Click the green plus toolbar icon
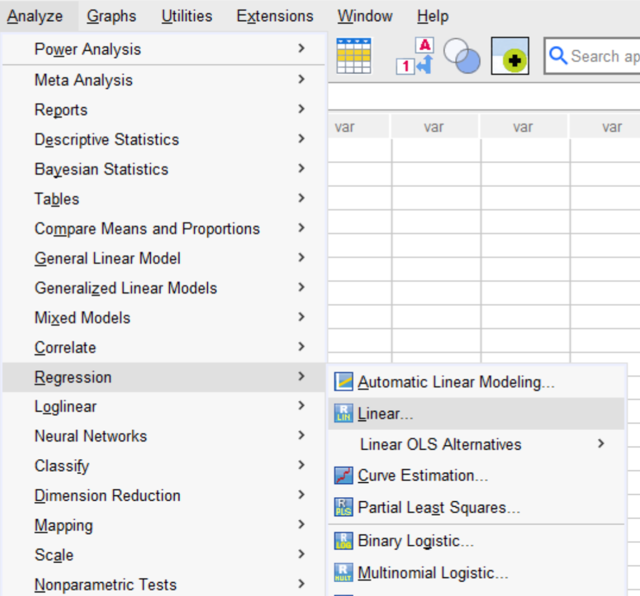Image resolution: width=640 pixels, height=596 pixels. 510,56
